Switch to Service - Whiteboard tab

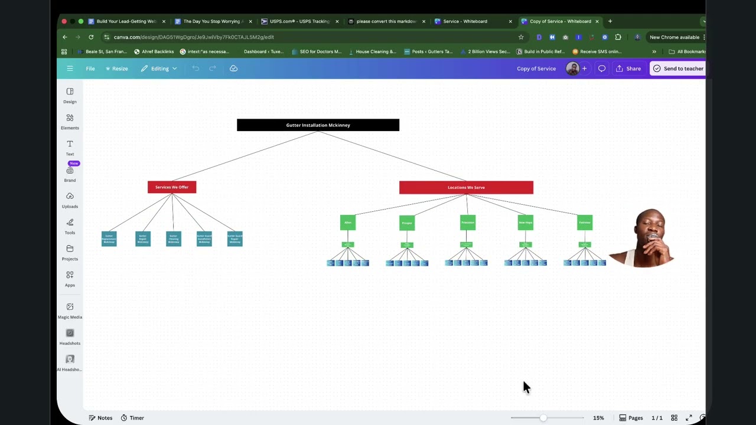pos(472,21)
